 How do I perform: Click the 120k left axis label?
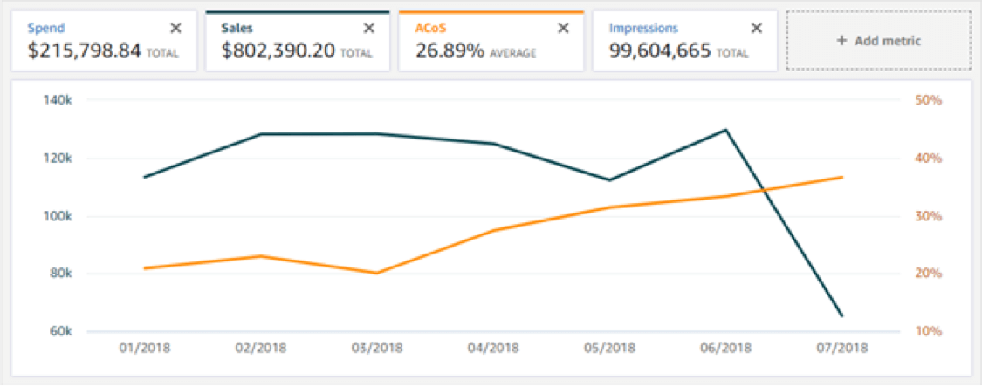(58, 159)
